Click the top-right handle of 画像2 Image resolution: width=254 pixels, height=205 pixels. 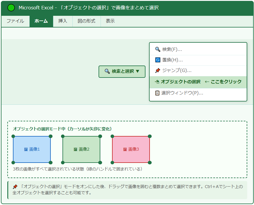(x=100, y=136)
